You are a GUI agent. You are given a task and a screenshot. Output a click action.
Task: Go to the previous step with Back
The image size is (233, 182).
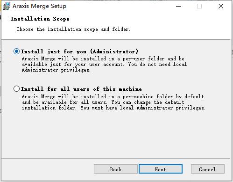pos(116,169)
